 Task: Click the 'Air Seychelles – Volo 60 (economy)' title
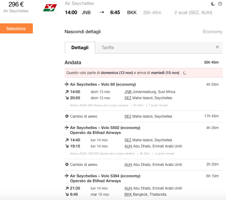[x=103, y=84]
